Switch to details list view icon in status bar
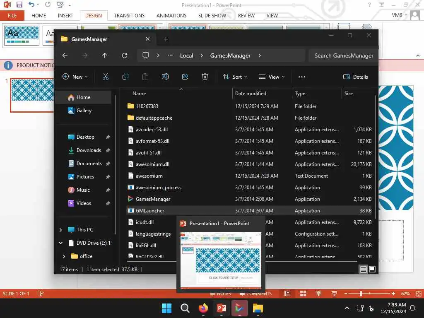 pyautogui.click(x=363, y=269)
